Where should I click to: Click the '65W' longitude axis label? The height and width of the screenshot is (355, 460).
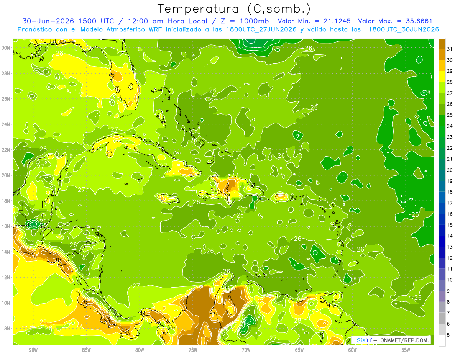299,350
